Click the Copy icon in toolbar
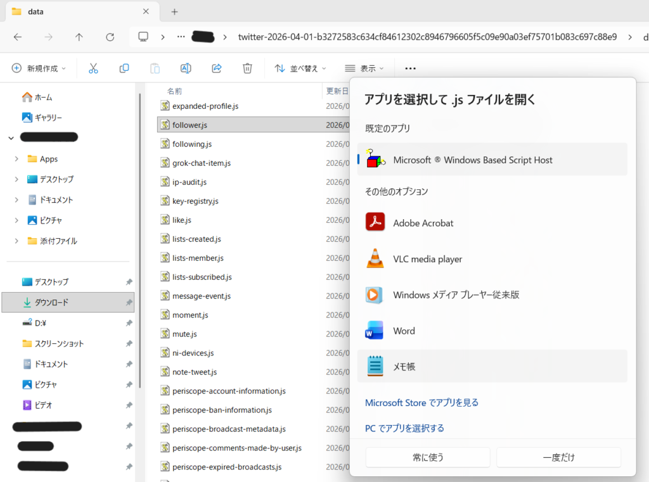 [x=124, y=68]
